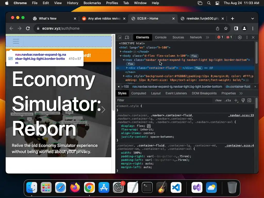Click the red error count badge
Screen dimensions: 264x198
[x=220, y=37]
